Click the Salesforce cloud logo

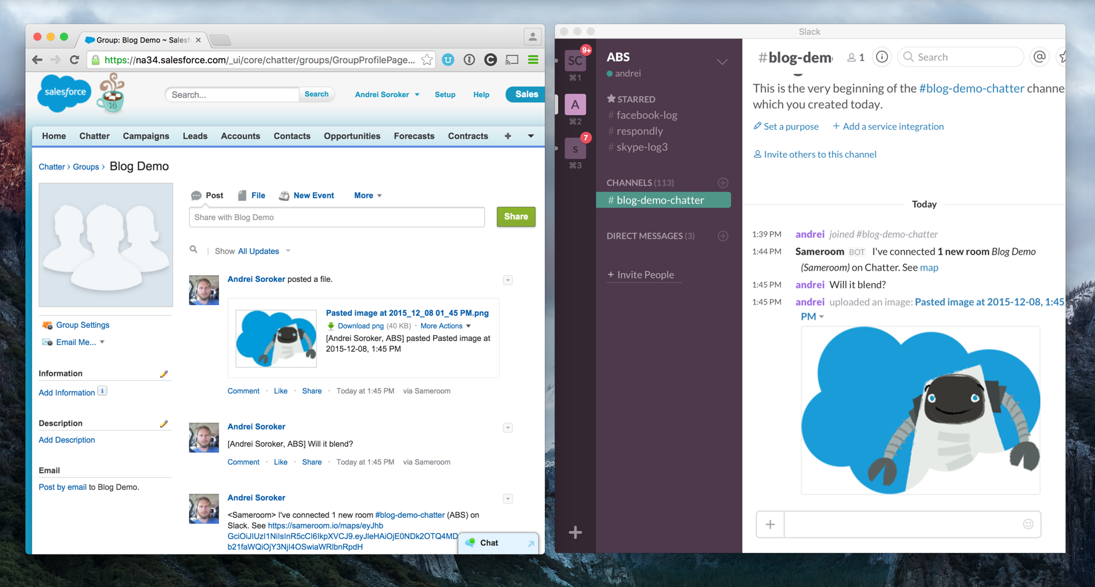[64, 92]
